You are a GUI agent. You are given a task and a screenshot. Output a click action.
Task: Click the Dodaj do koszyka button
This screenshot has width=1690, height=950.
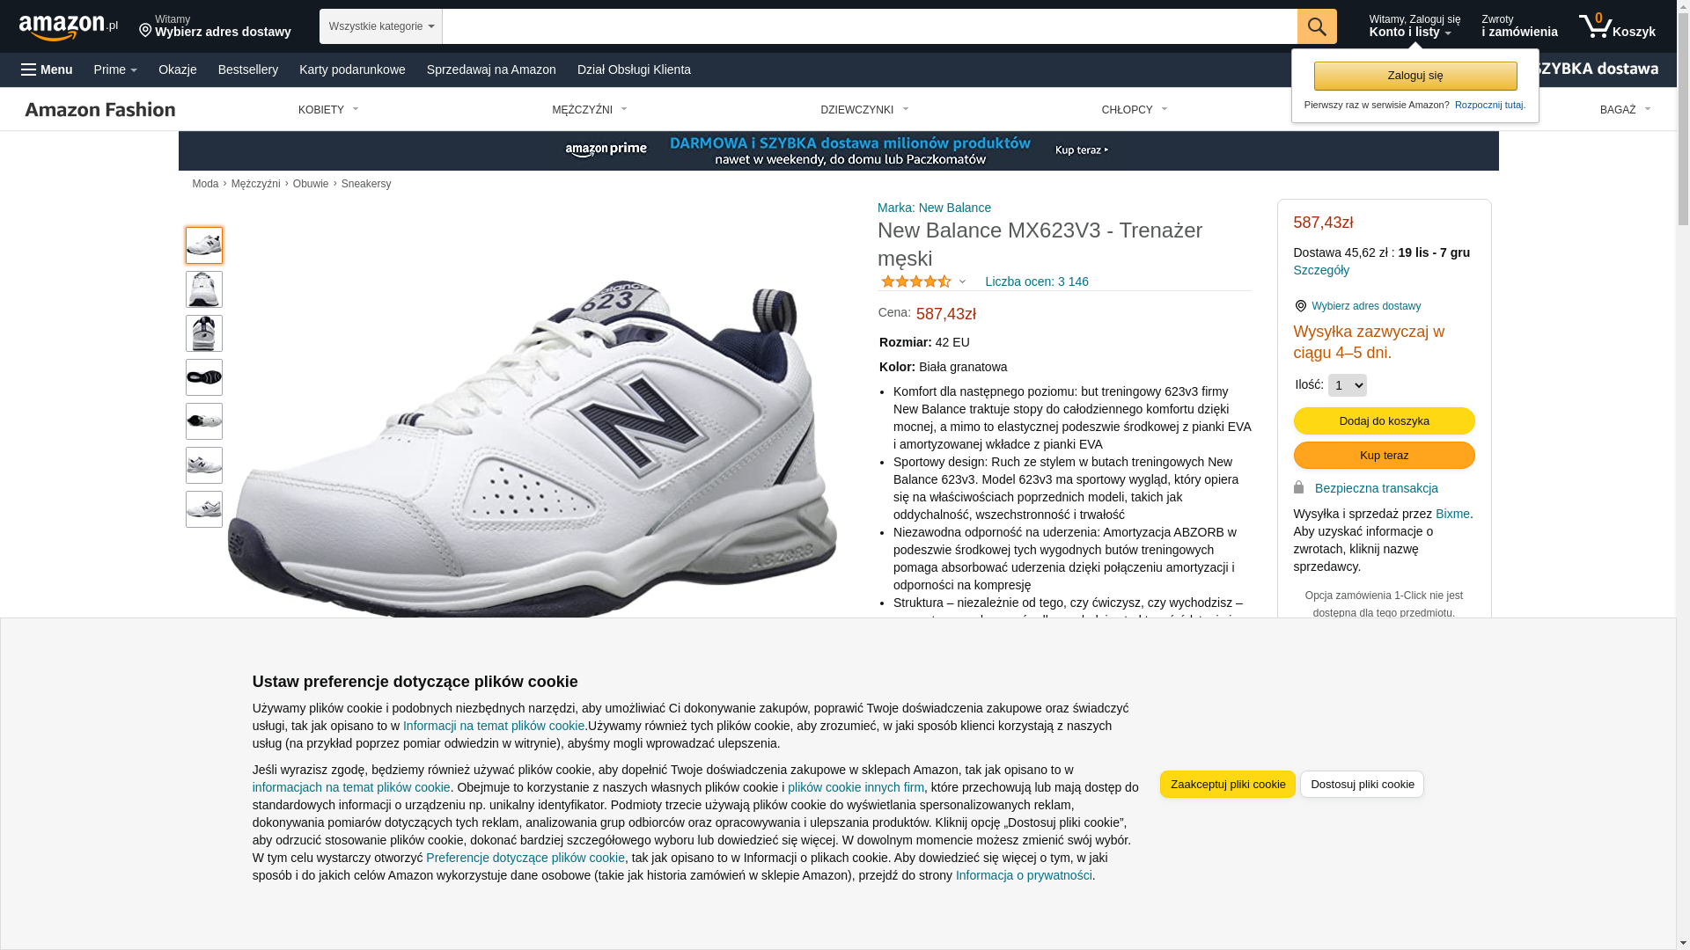1384,421
